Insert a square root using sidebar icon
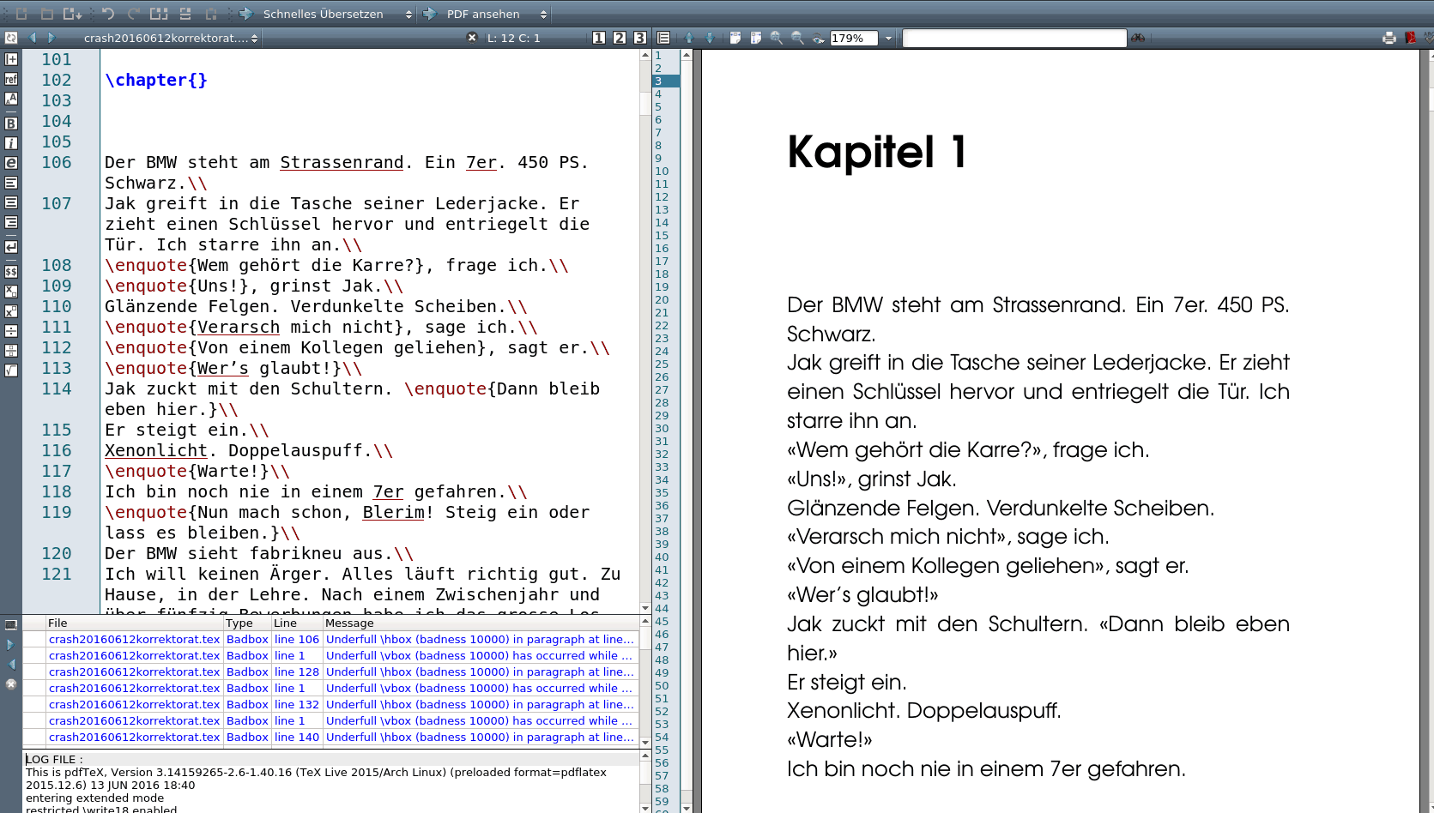 11,370
